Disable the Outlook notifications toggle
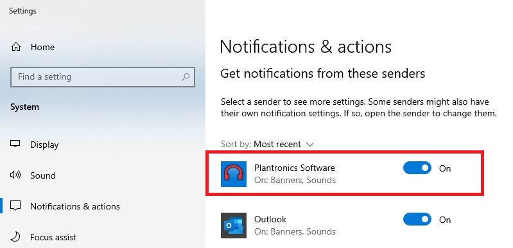 (x=417, y=219)
